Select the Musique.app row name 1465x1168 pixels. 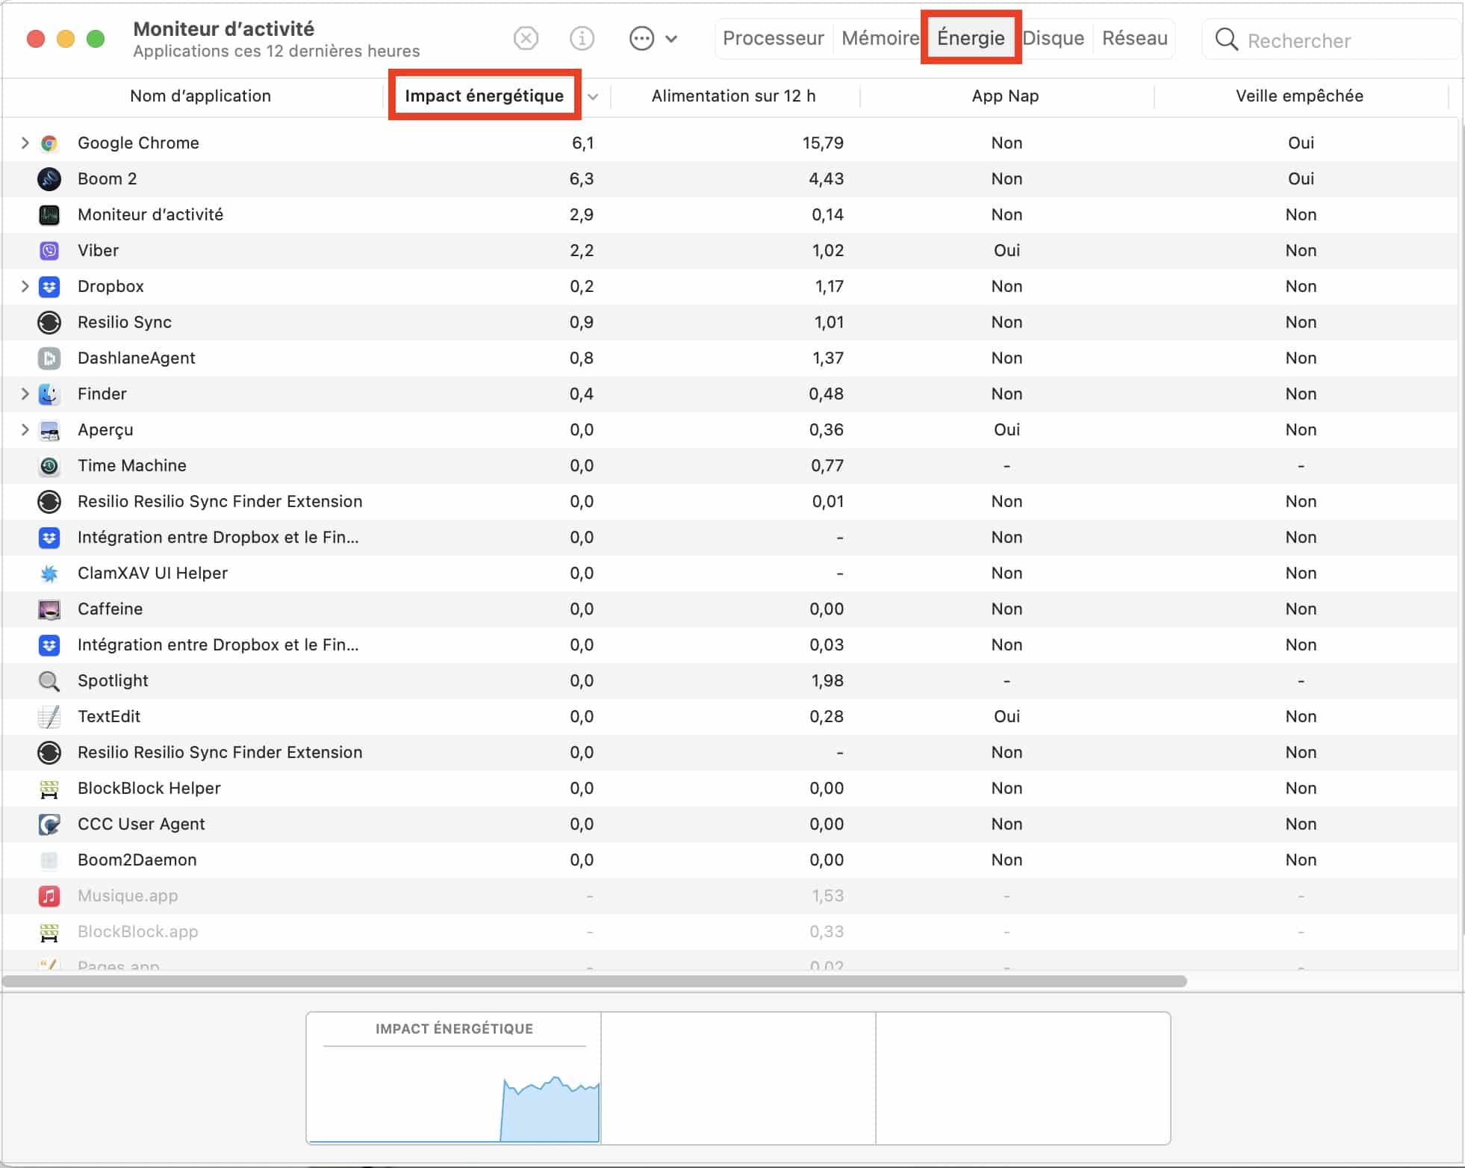point(128,895)
